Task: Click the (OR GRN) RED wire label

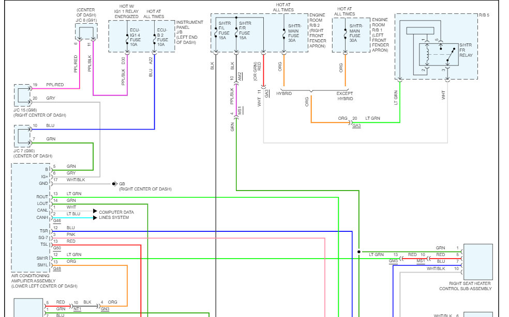Action: [257, 71]
